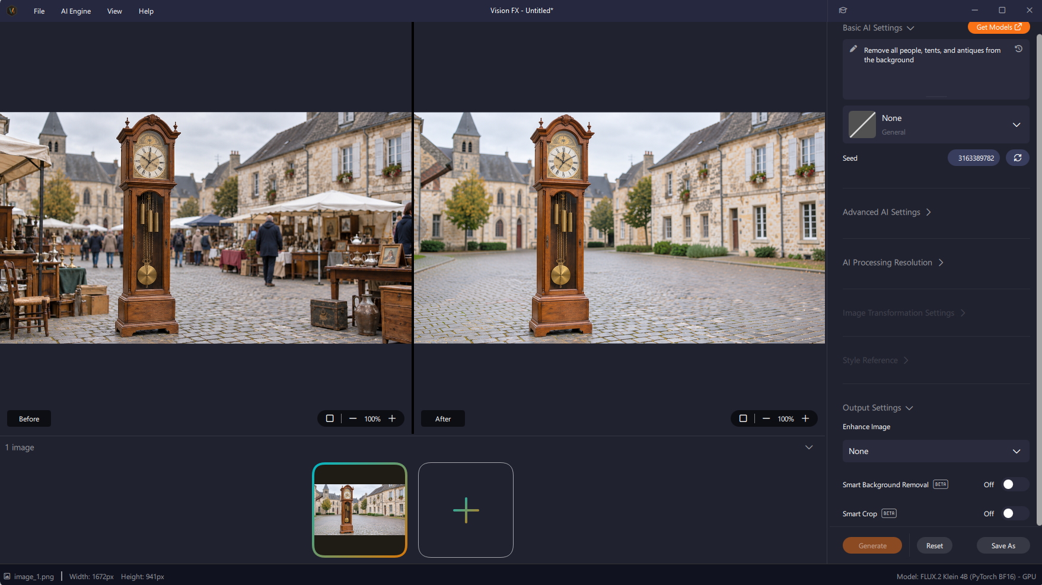Image resolution: width=1042 pixels, height=585 pixels.
Task: Click the Before pane 100% zoom value
Action: (372, 419)
